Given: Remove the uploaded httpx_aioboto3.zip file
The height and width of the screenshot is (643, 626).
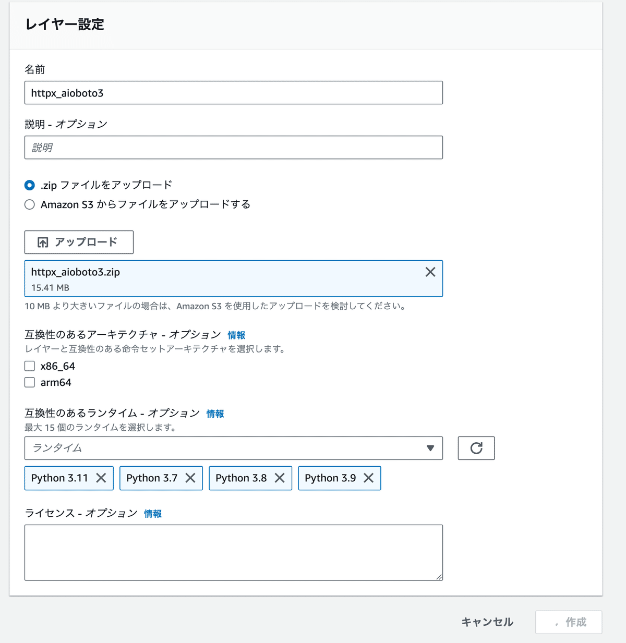Looking at the screenshot, I should pyautogui.click(x=430, y=272).
